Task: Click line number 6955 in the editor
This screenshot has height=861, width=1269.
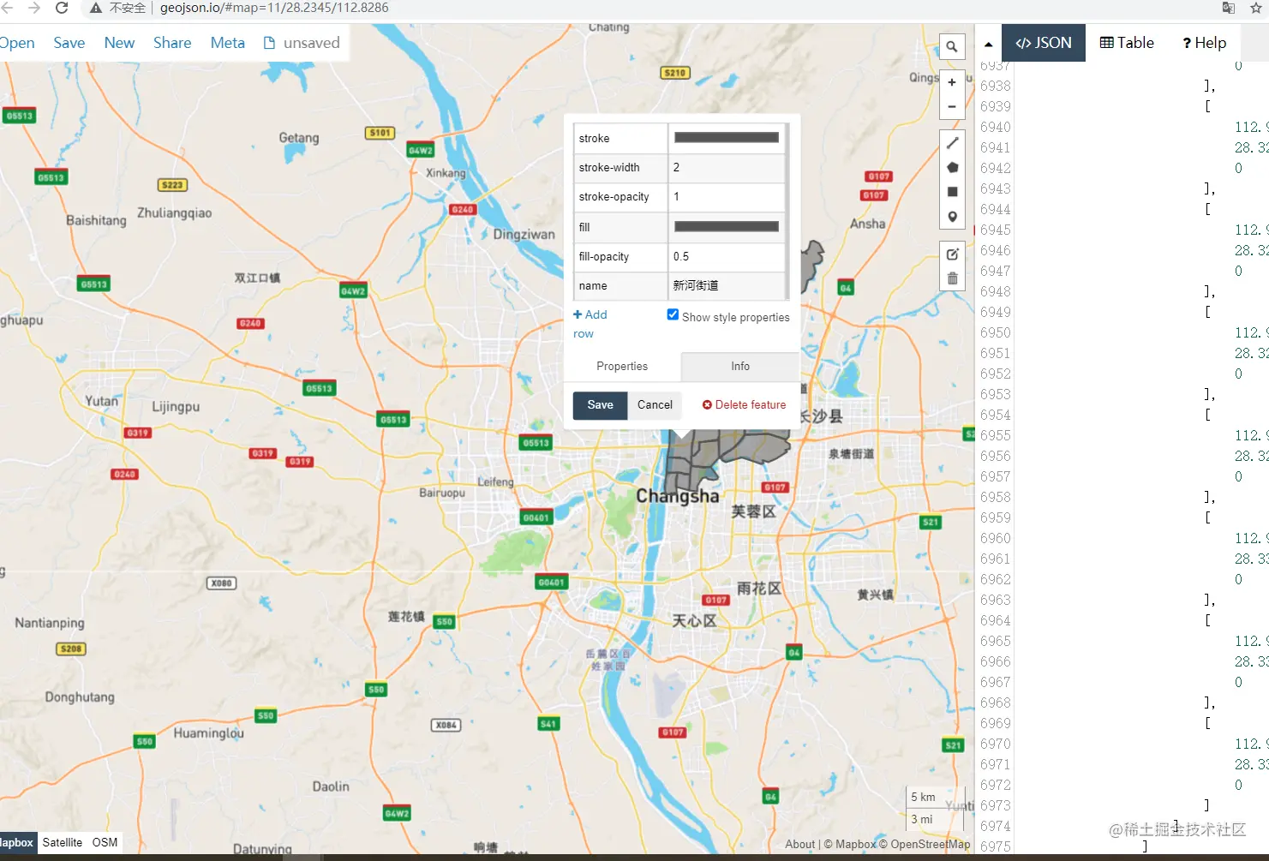Action: pyautogui.click(x=996, y=435)
